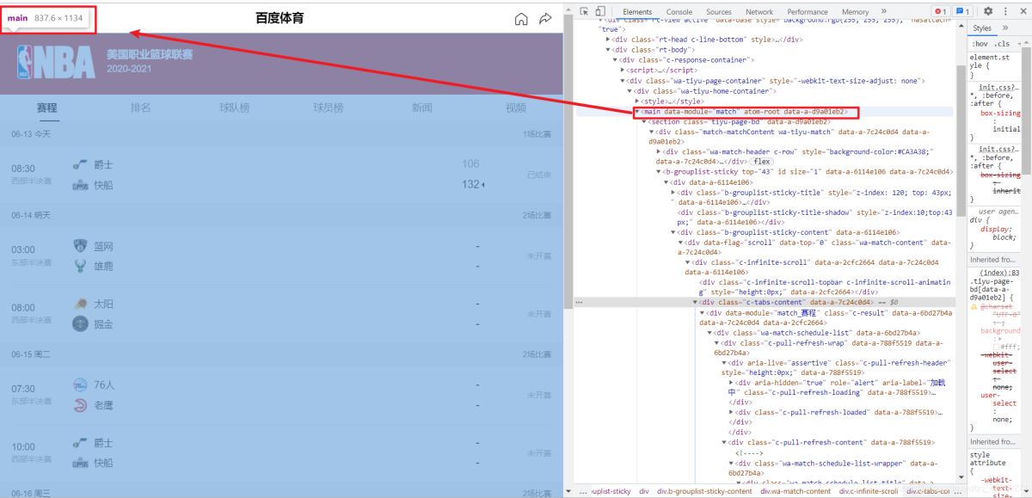Open the DevTools three-dot menu
Viewport: 1032px width, 498px height.
(x=1005, y=11)
